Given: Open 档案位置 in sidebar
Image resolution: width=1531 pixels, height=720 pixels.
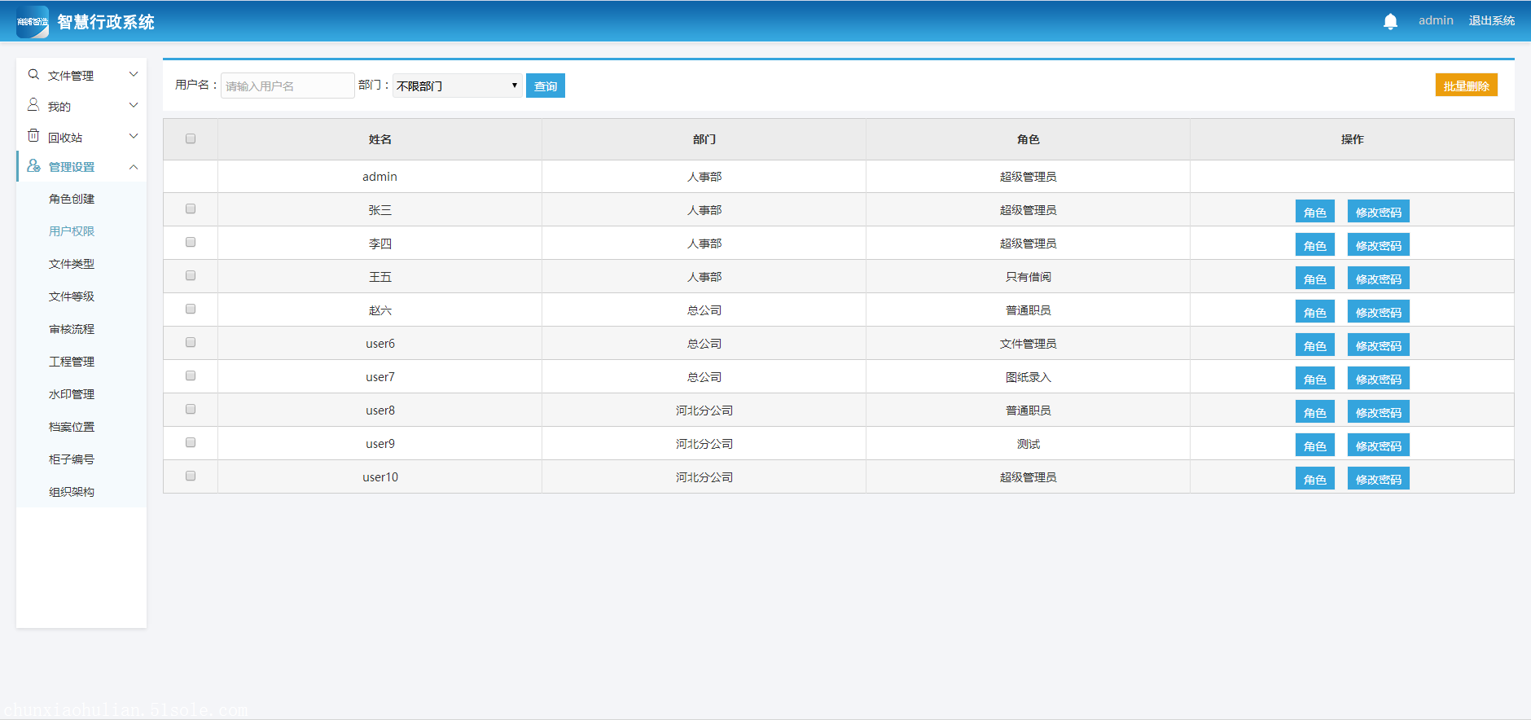Looking at the screenshot, I should click(72, 427).
